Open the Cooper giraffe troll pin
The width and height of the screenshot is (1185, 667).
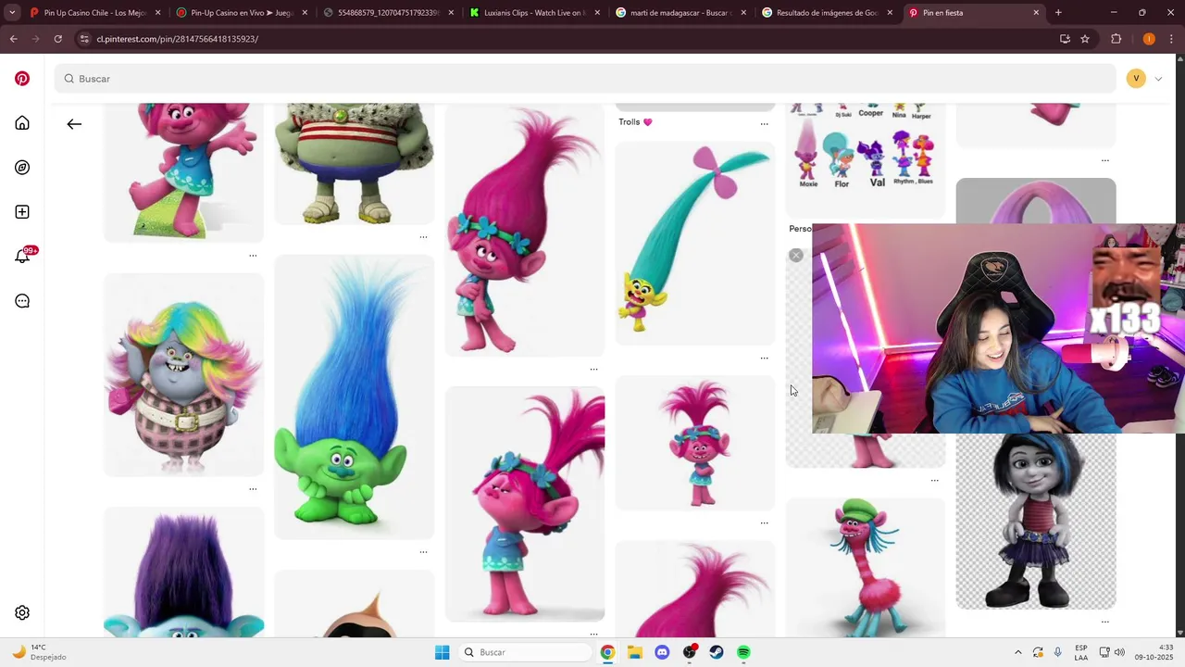tap(866, 567)
